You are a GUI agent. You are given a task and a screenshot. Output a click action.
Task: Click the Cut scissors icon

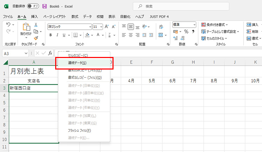coord(36,25)
